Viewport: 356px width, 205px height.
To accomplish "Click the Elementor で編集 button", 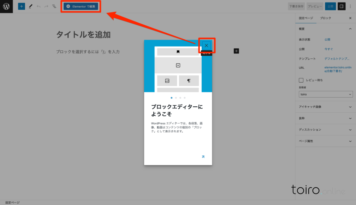I will (x=81, y=6).
